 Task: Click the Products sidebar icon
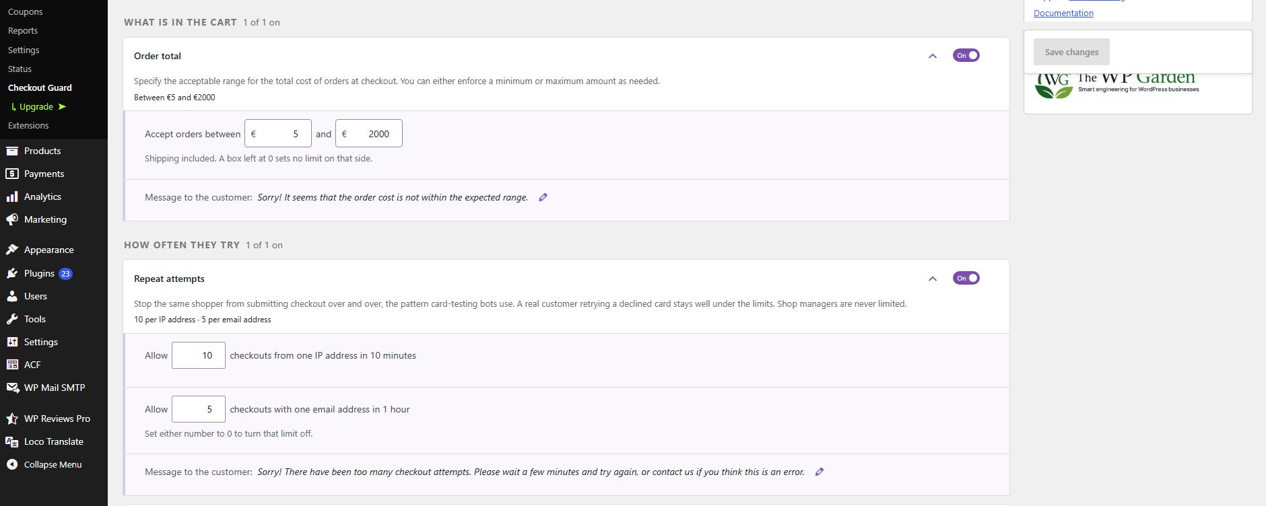click(12, 151)
